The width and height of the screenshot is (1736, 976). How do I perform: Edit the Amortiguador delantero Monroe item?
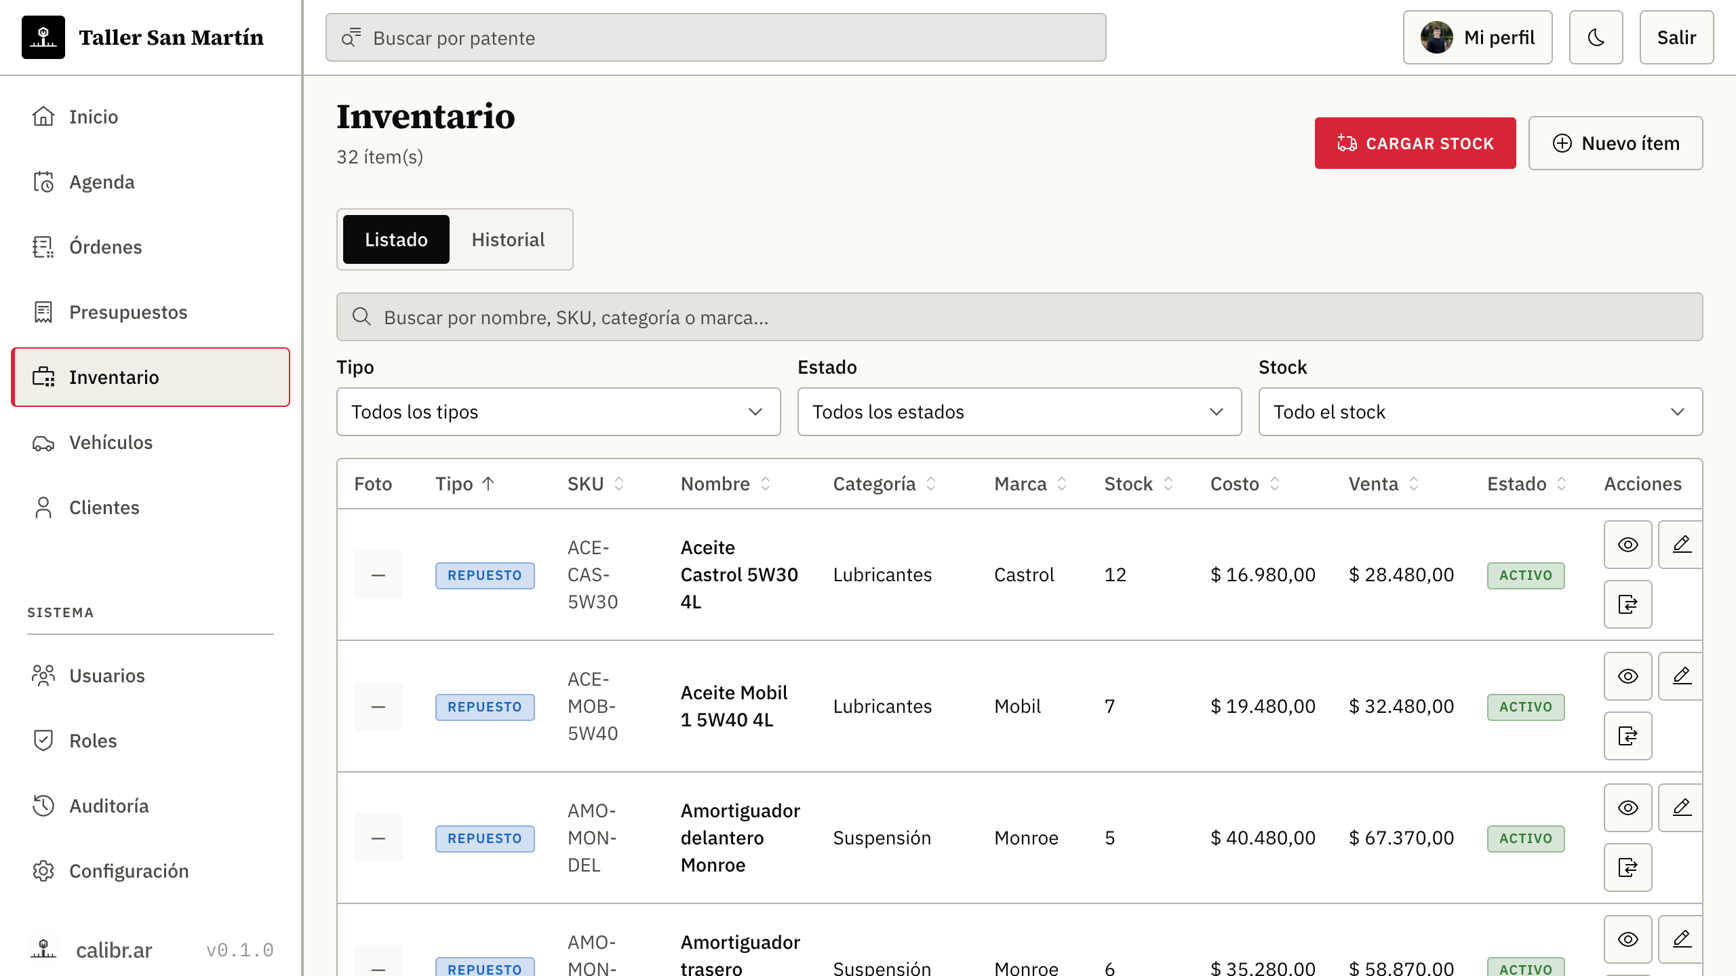point(1681,808)
